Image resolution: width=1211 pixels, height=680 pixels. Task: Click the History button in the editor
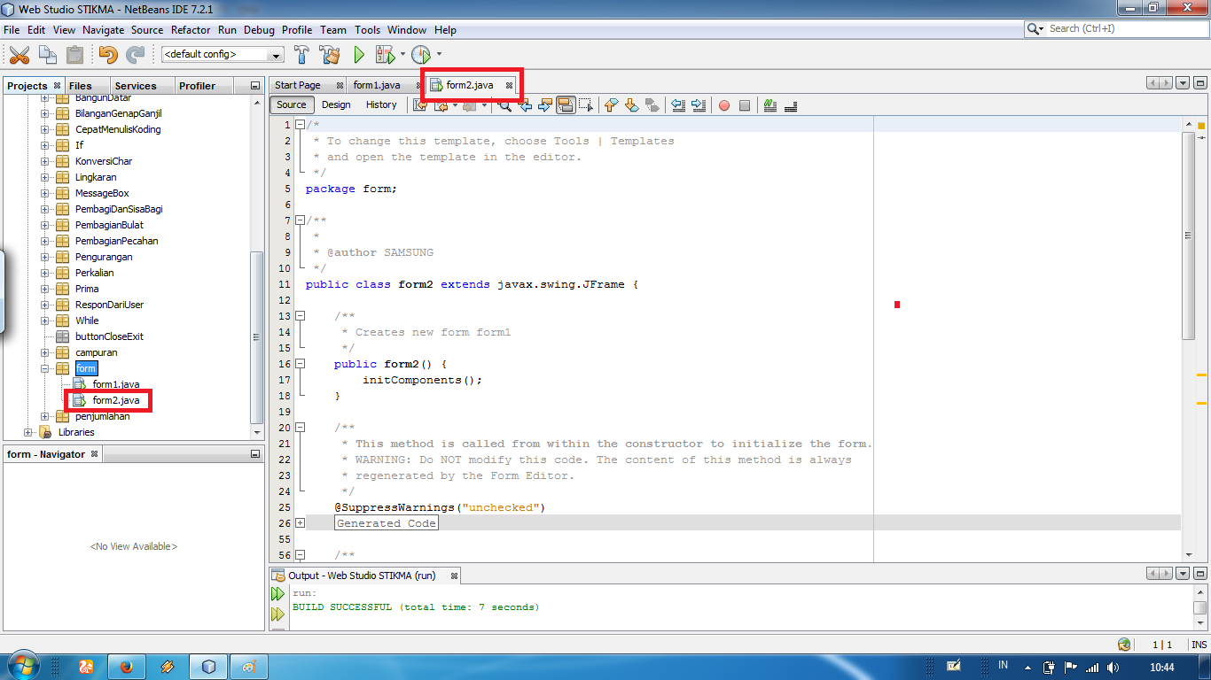coord(380,104)
